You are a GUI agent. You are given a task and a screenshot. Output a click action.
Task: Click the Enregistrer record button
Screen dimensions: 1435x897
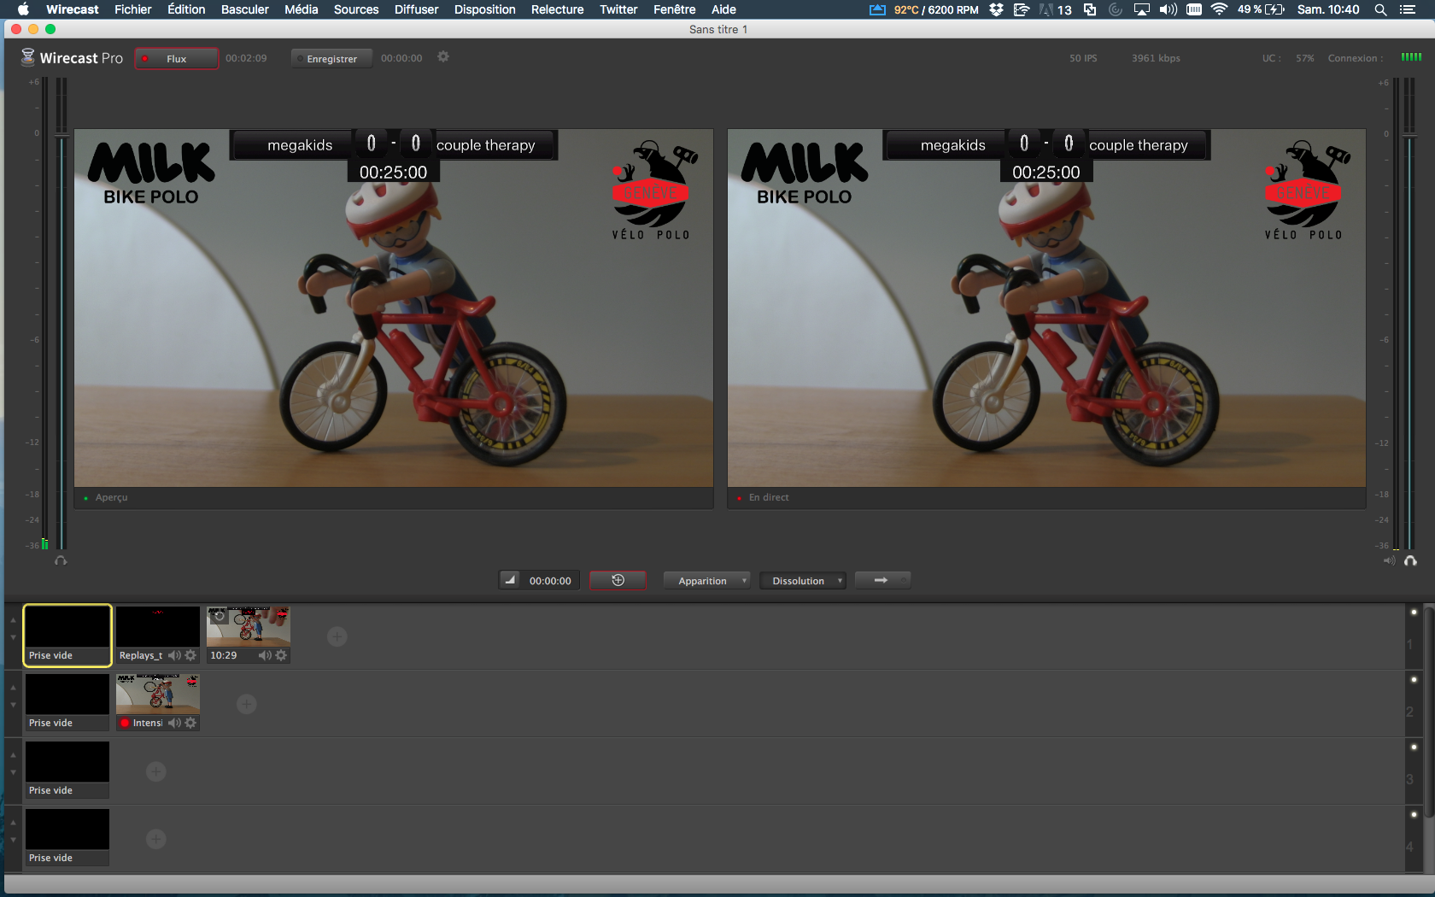(x=331, y=59)
